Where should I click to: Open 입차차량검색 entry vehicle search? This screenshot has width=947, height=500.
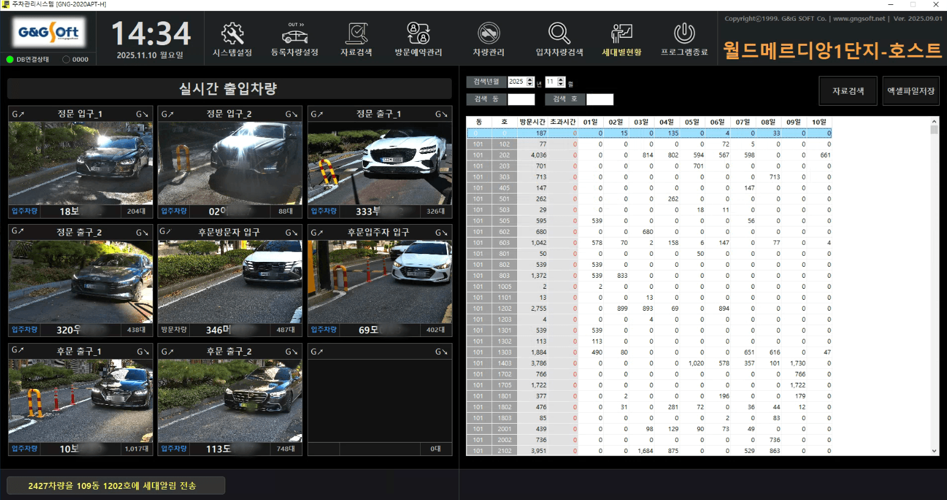point(559,39)
